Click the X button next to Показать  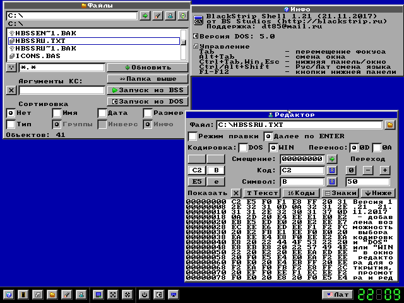point(235,193)
